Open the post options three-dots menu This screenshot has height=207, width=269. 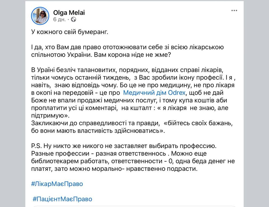[x=234, y=10]
